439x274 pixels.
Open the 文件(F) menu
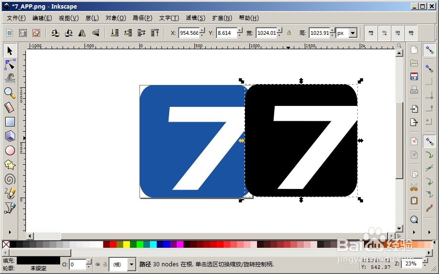(16, 18)
